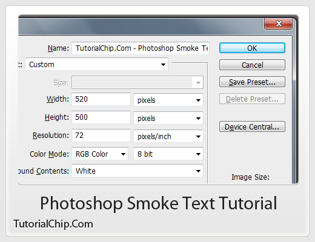Image resolution: width=315 pixels, height=242 pixels.
Task: Click the Width label
Action: tap(58, 99)
